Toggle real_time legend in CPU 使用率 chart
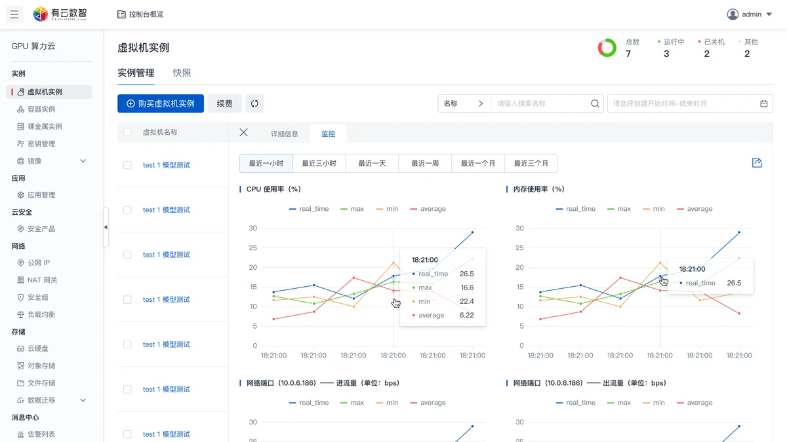This screenshot has height=442, width=787. click(309, 209)
